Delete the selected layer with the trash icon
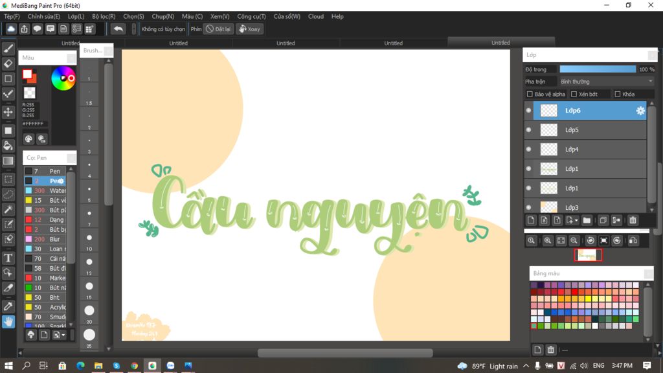The height and width of the screenshot is (373, 663). point(633,220)
